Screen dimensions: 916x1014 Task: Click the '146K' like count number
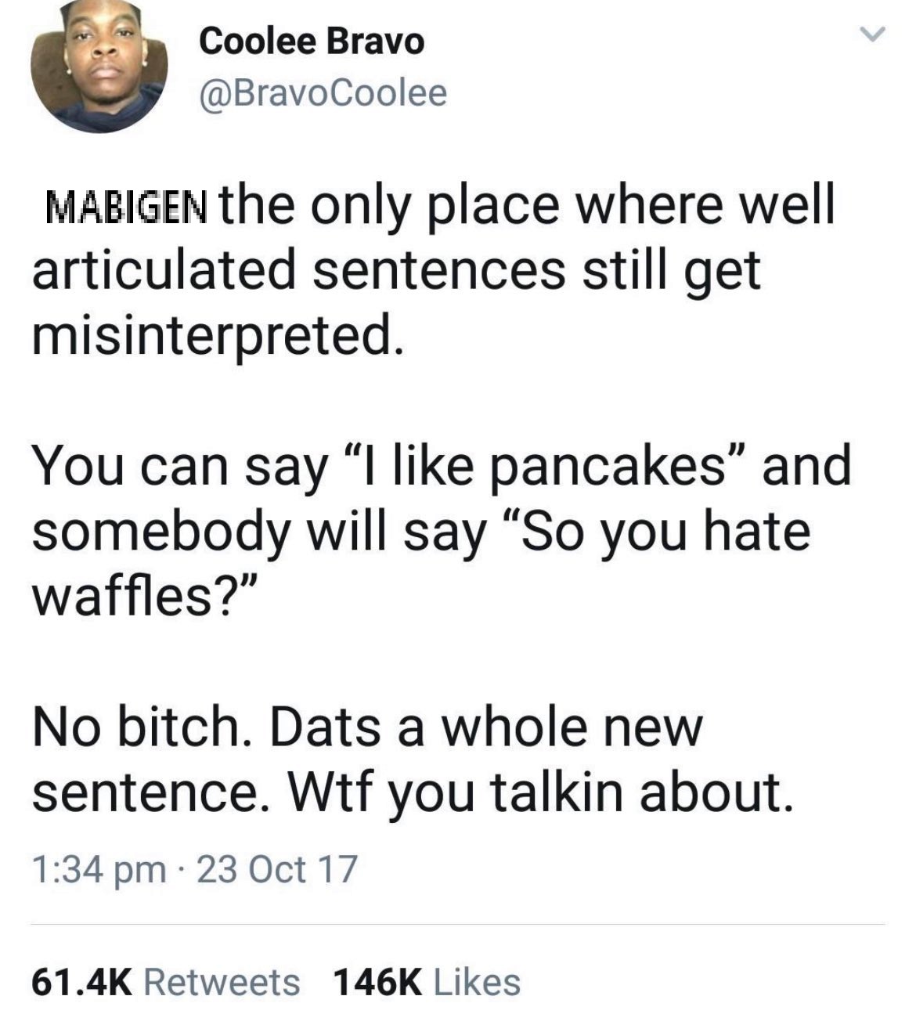point(378,981)
